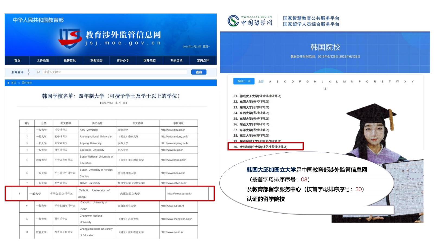Filter the school list by letter Y
The width and height of the screenshot is (434, 244).
point(413,82)
